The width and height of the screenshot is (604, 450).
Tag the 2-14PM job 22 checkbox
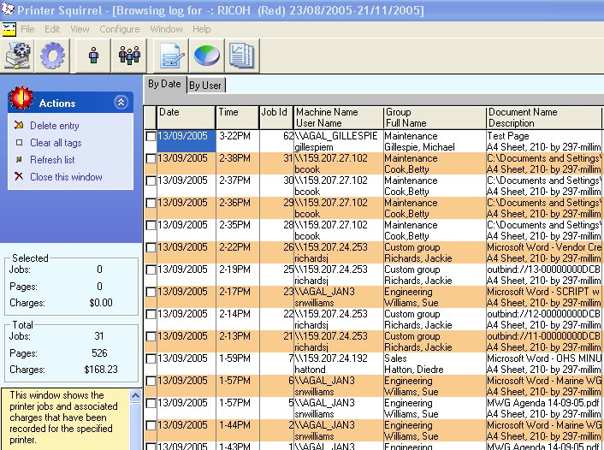coord(151,314)
